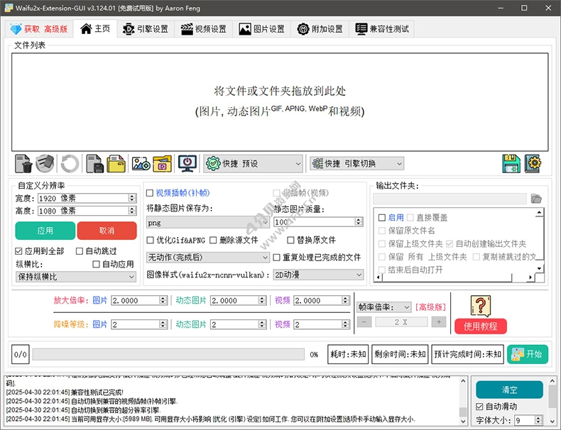Enable the 视频插帧(补帧) checkbox
The height and width of the screenshot is (430, 561).
click(x=150, y=193)
